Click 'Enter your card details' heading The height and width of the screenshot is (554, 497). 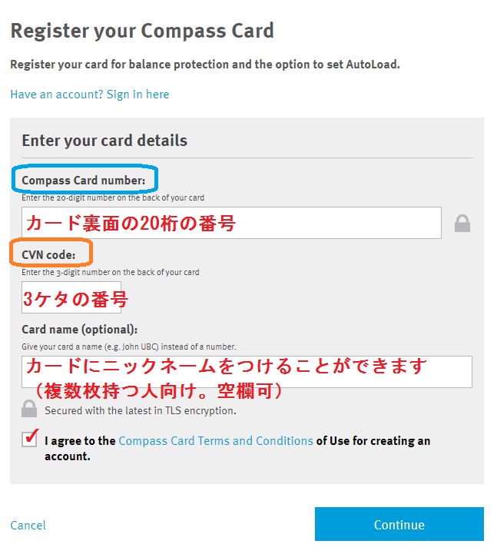click(x=104, y=141)
